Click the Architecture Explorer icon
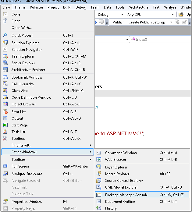192x212 pixels. pos(5,70)
